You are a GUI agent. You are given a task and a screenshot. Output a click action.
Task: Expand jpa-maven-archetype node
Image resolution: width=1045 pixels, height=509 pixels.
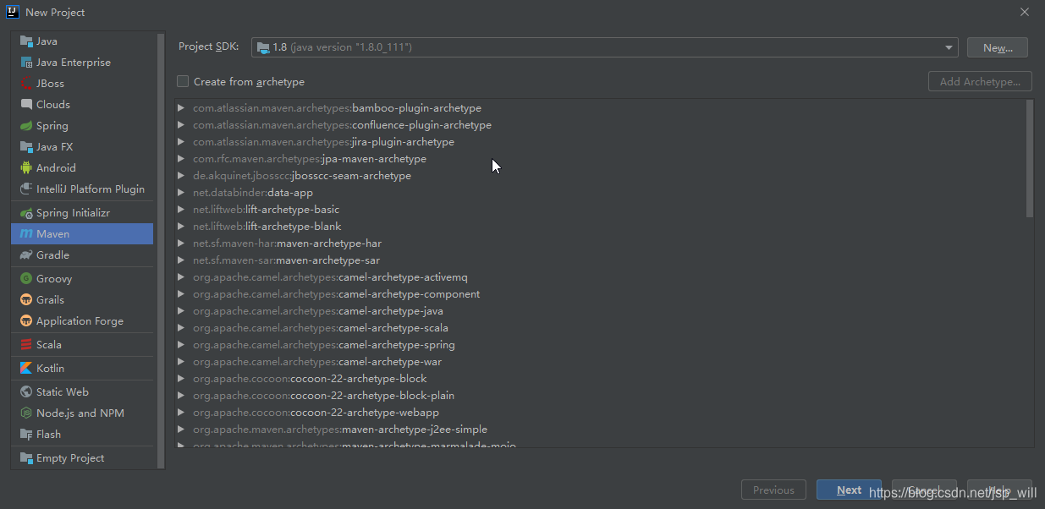click(x=181, y=159)
